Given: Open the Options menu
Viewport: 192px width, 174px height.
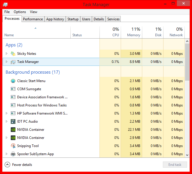Looking at the screenshot, I should point(20,12).
